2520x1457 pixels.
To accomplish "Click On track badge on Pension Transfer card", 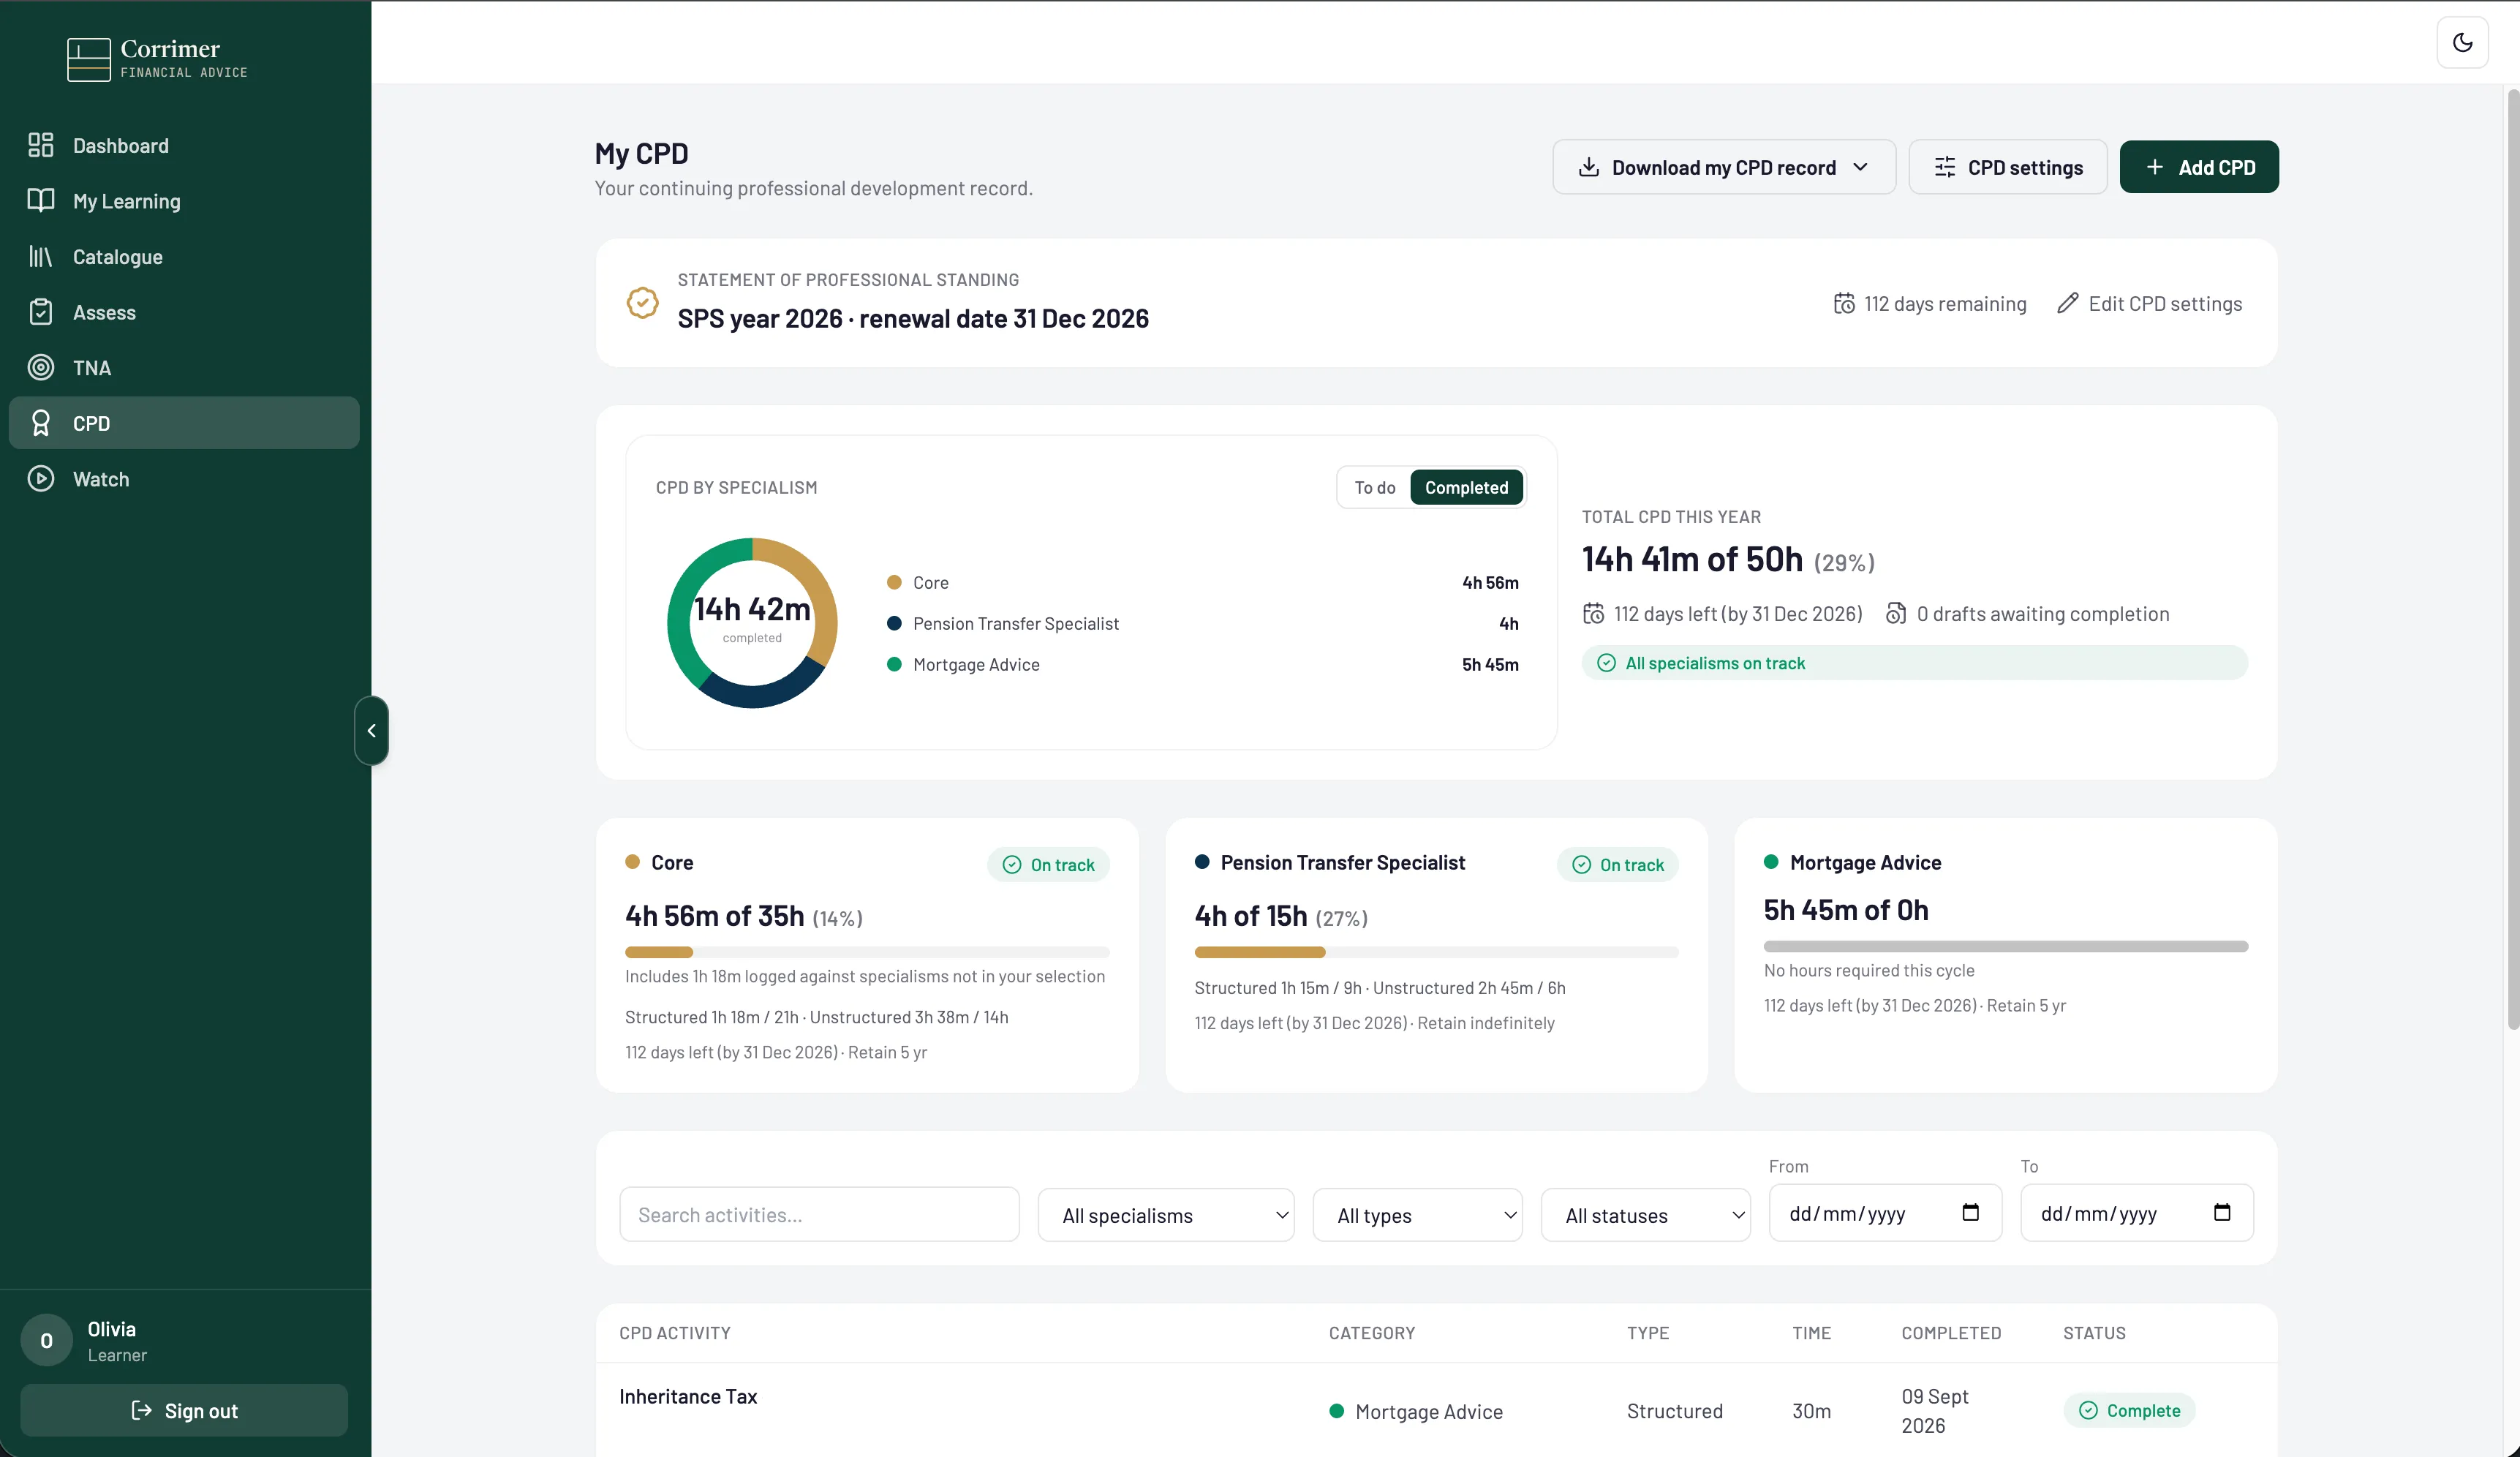I will click(x=1617, y=865).
